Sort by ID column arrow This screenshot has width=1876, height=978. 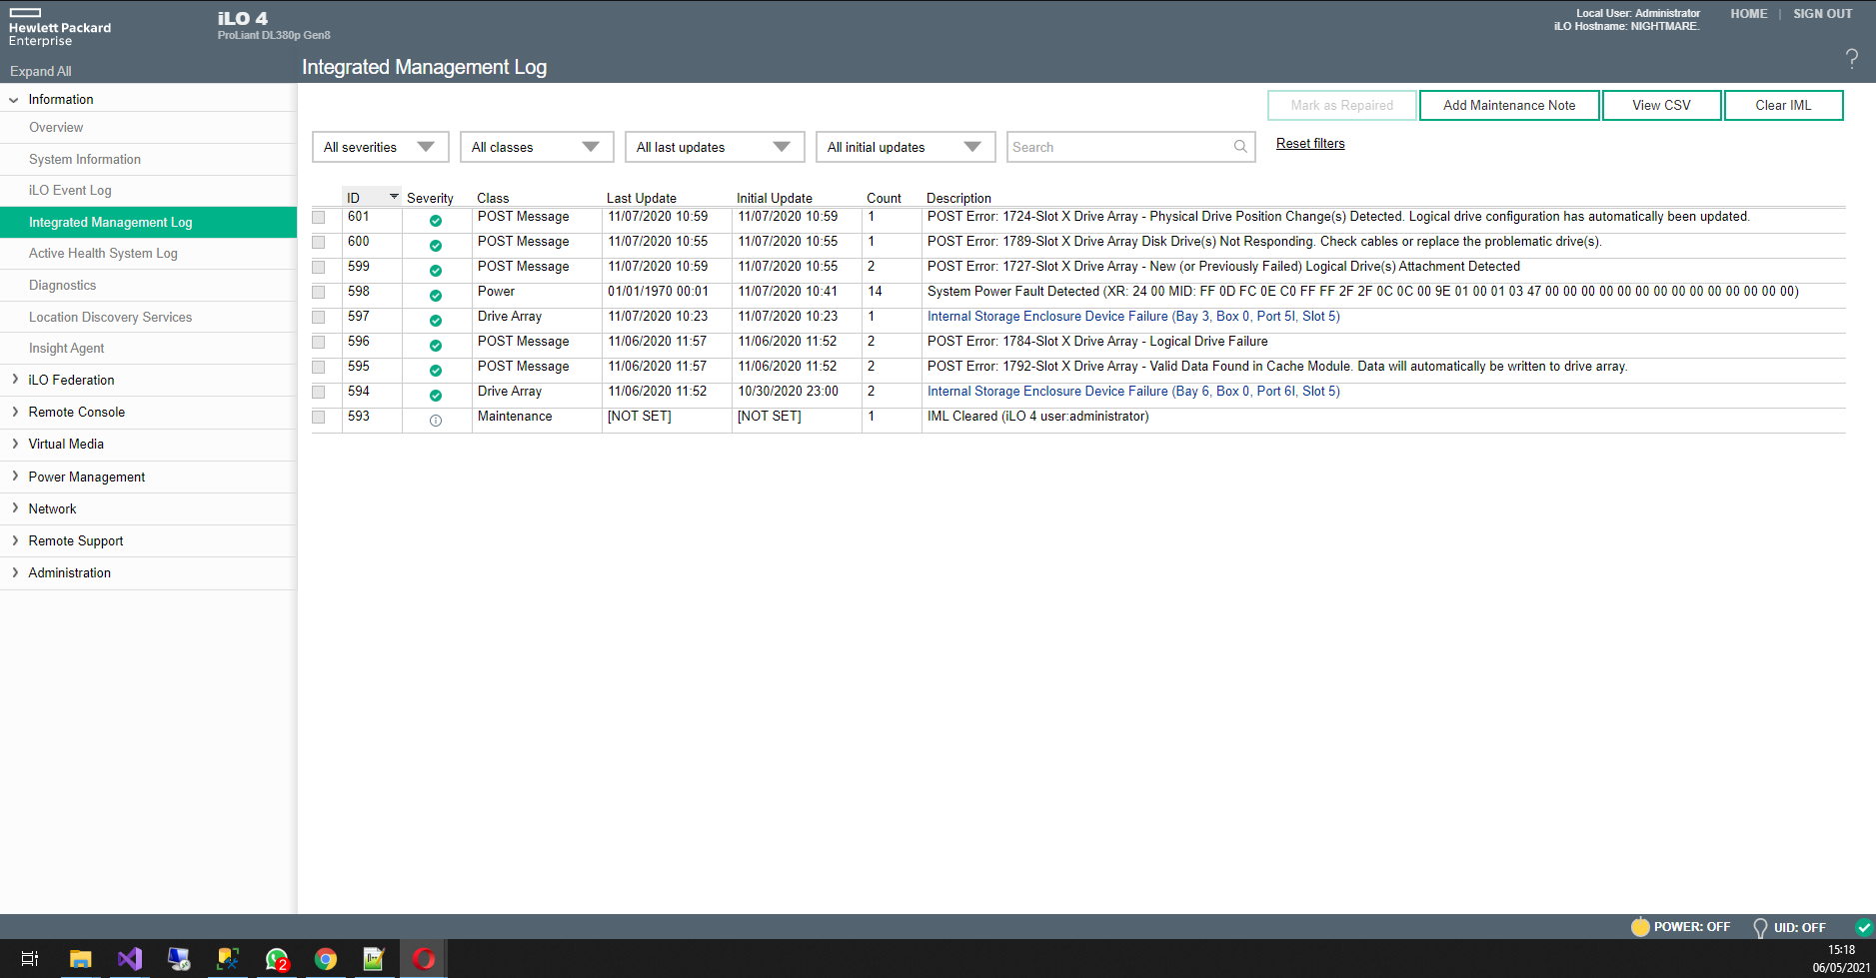pos(394,196)
